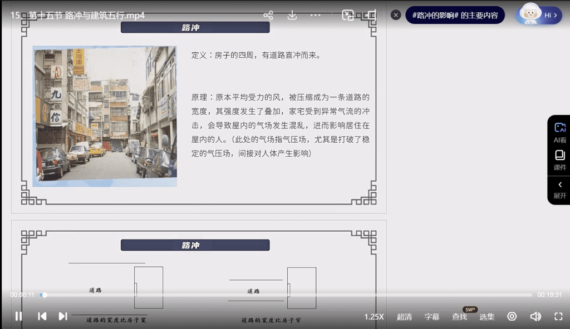Pause the video playback
570x329 pixels.
pyautogui.click(x=18, y=316)
